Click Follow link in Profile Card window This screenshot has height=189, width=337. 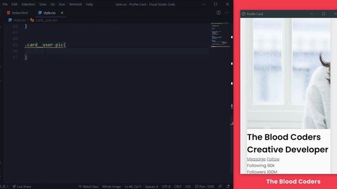coord(273,159)
